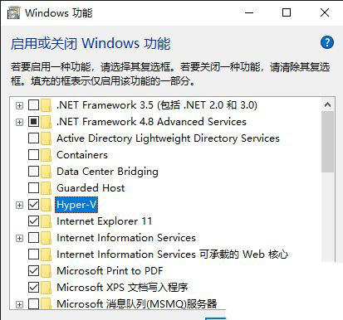
Task: Select Active Directory Lightweight Directory Services item
Action: pos(168,138)
